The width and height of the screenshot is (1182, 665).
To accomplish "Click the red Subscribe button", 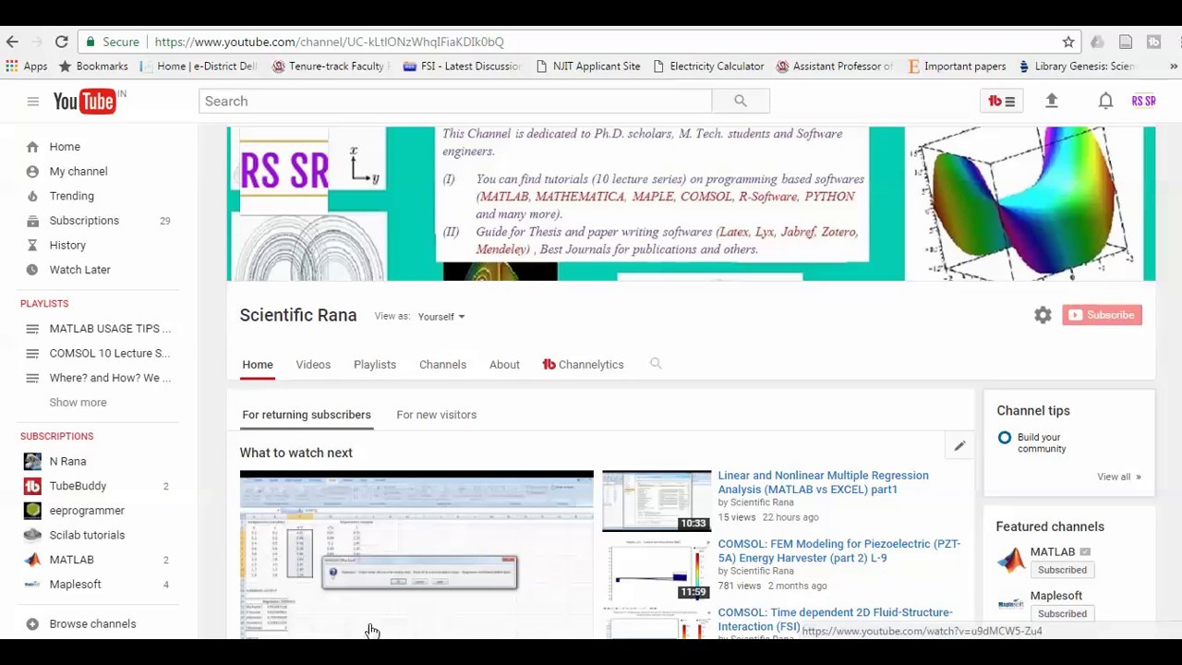I will click(1102, 315).
